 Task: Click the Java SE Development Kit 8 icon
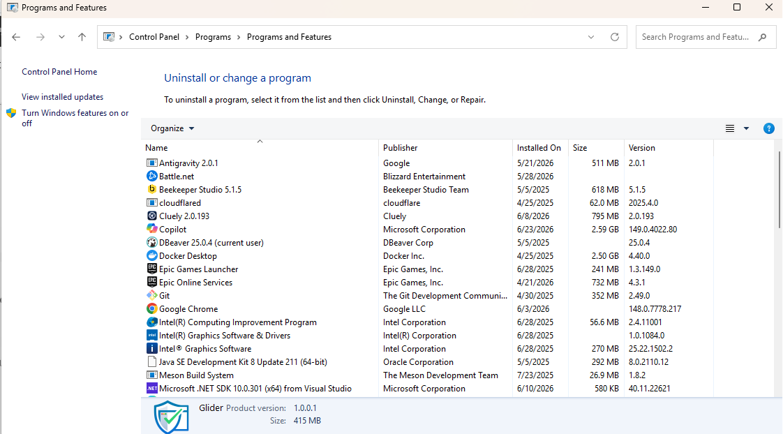pyautogui.click(x=152, y=361)
